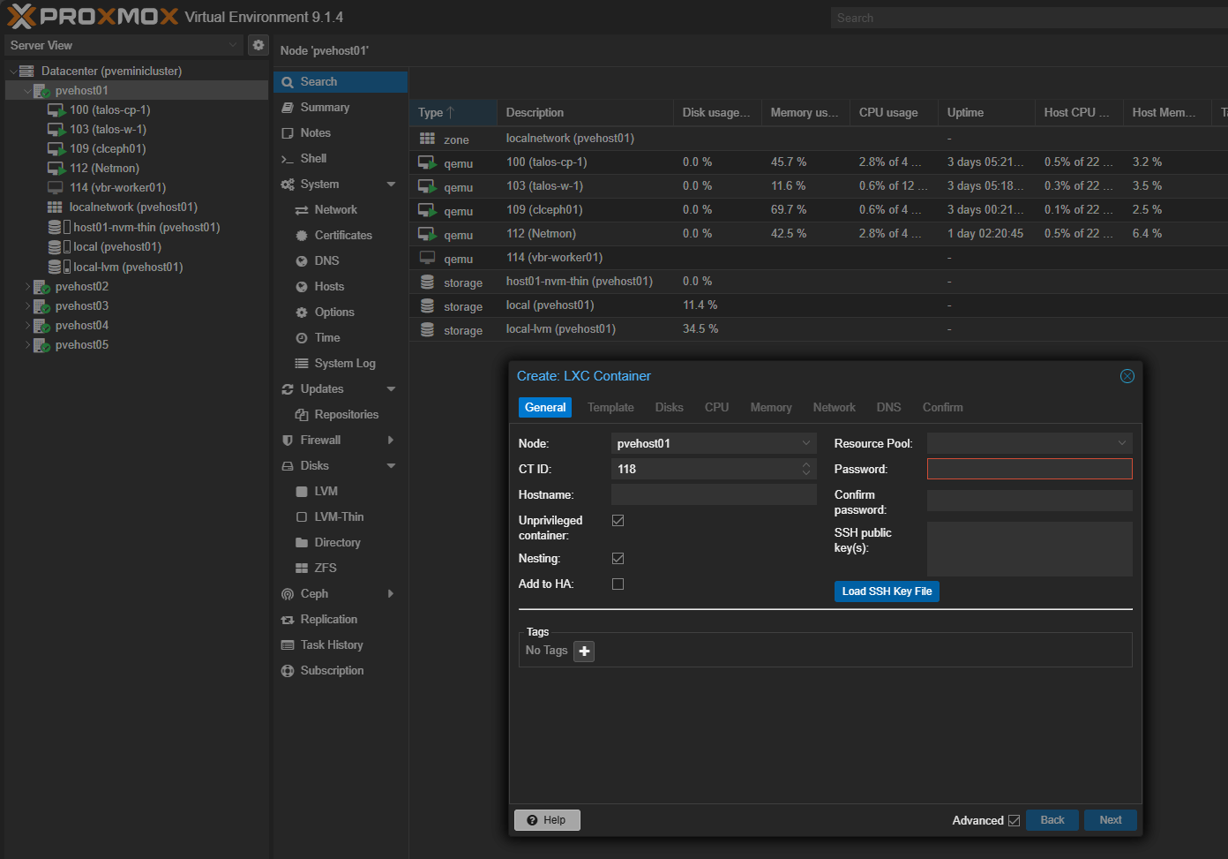Image resolution: width=1228 pixels, height=859 pixels.
Task: Open the Resource Pool dropdown
Action: 1121,443
